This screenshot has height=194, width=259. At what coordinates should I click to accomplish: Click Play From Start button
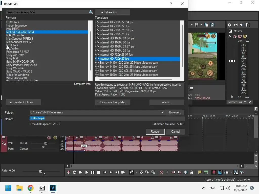(x=81, y=172)
